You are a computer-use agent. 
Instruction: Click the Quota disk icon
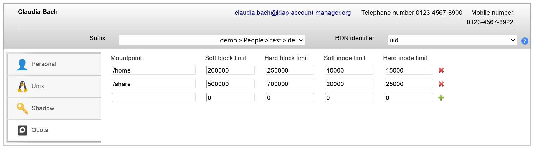click(x=22, y=130)
